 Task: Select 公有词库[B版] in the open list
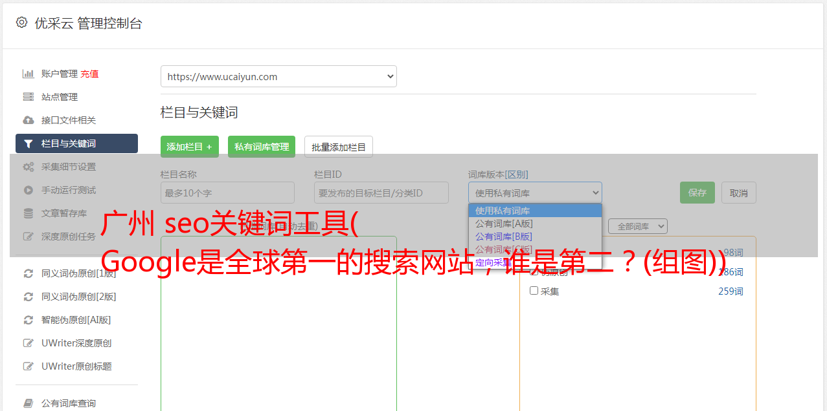click(x=535, y=237)
